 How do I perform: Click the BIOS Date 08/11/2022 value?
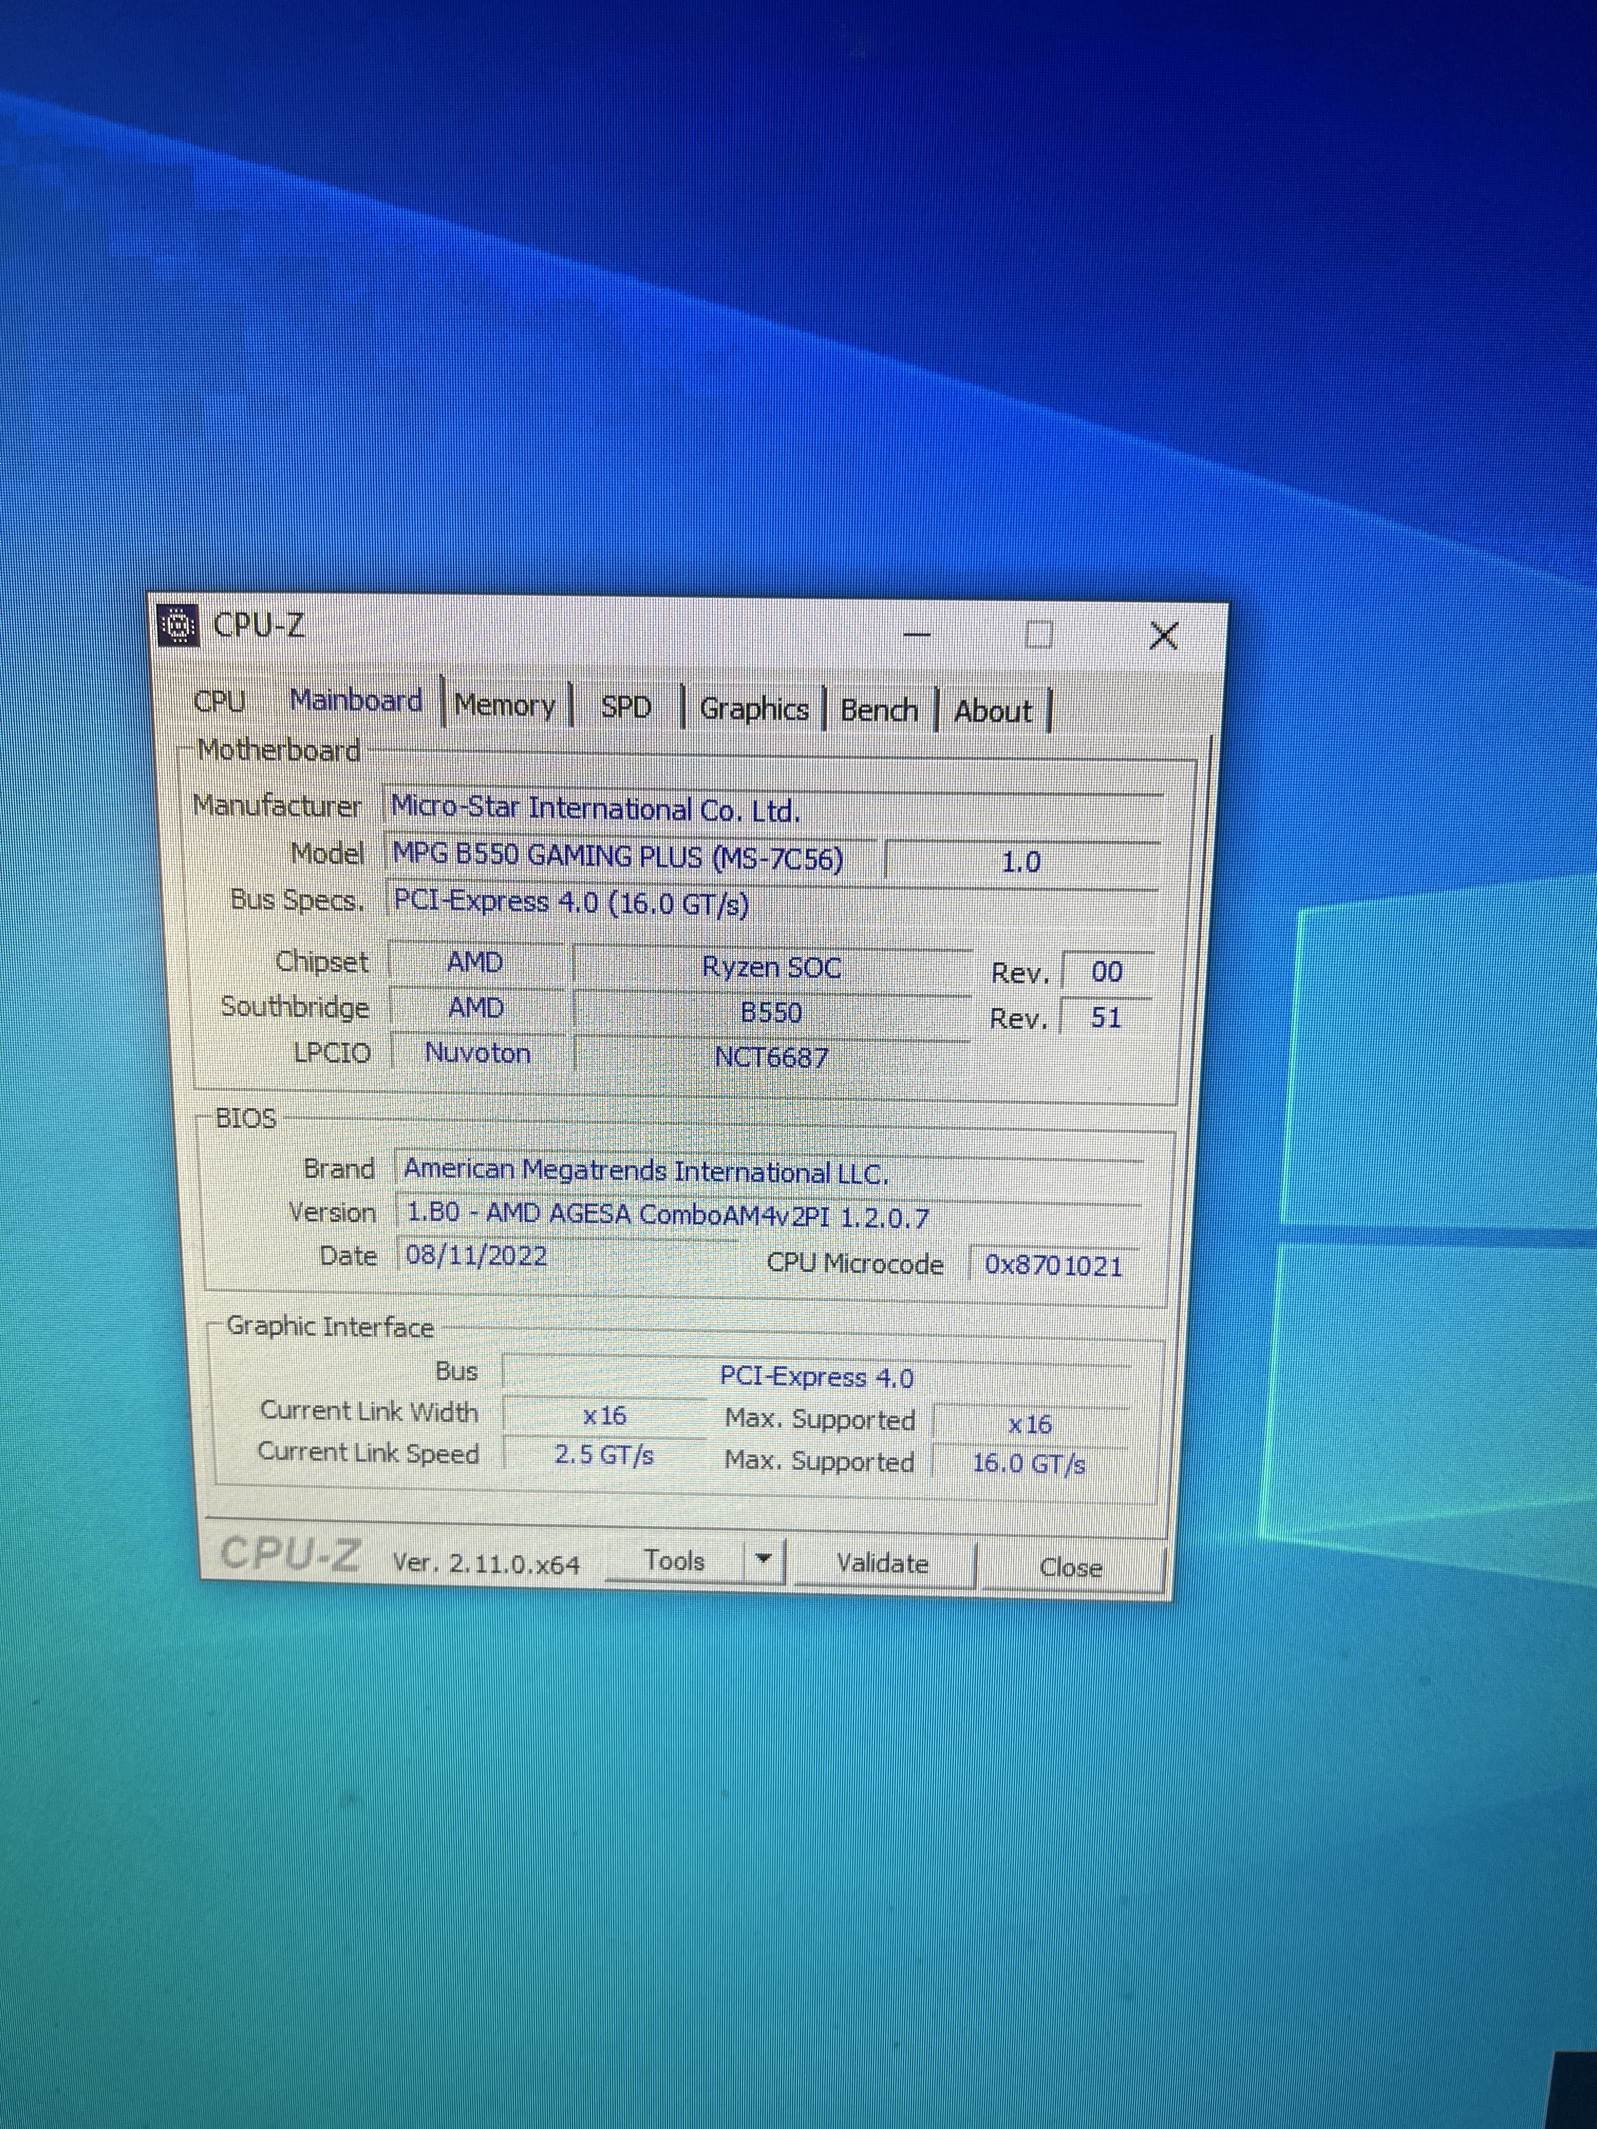click(x=568, y=1256)
